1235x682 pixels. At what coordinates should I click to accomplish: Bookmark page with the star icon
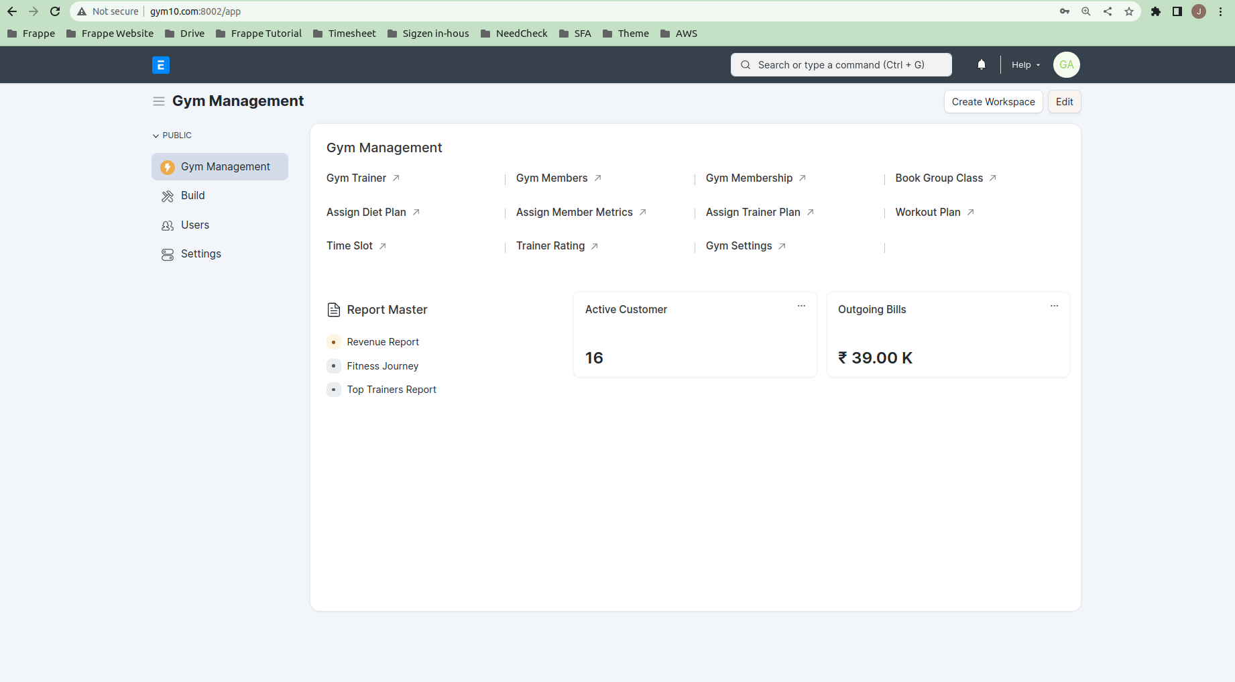1129,11
